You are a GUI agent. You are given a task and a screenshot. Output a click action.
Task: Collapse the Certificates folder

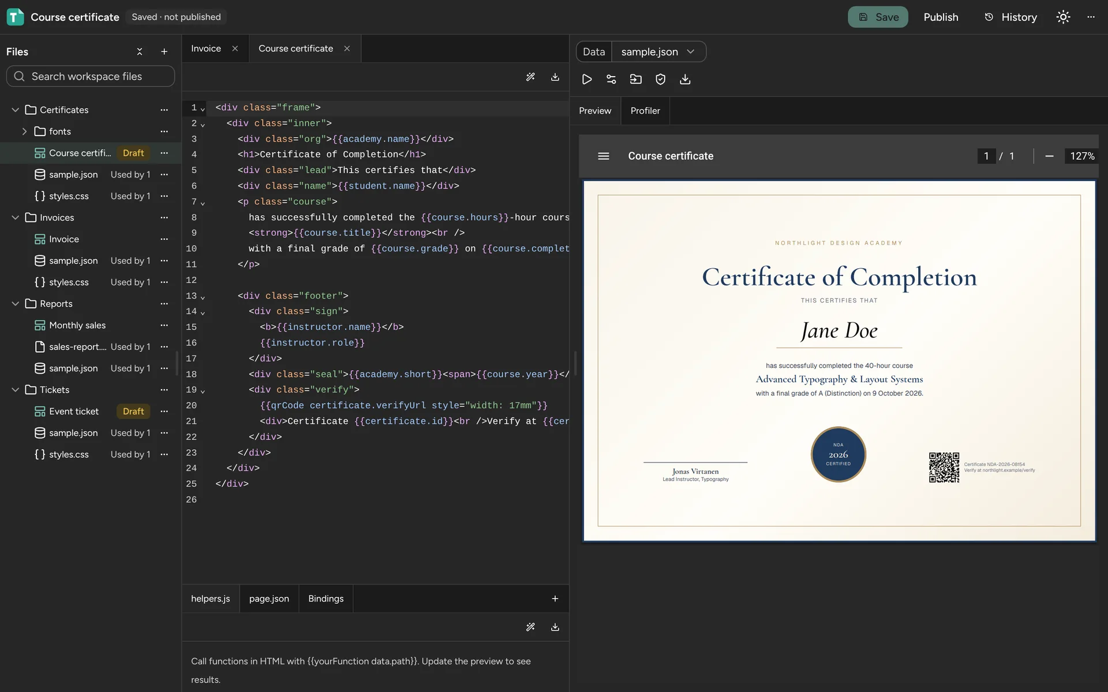(x=16, y=110)
